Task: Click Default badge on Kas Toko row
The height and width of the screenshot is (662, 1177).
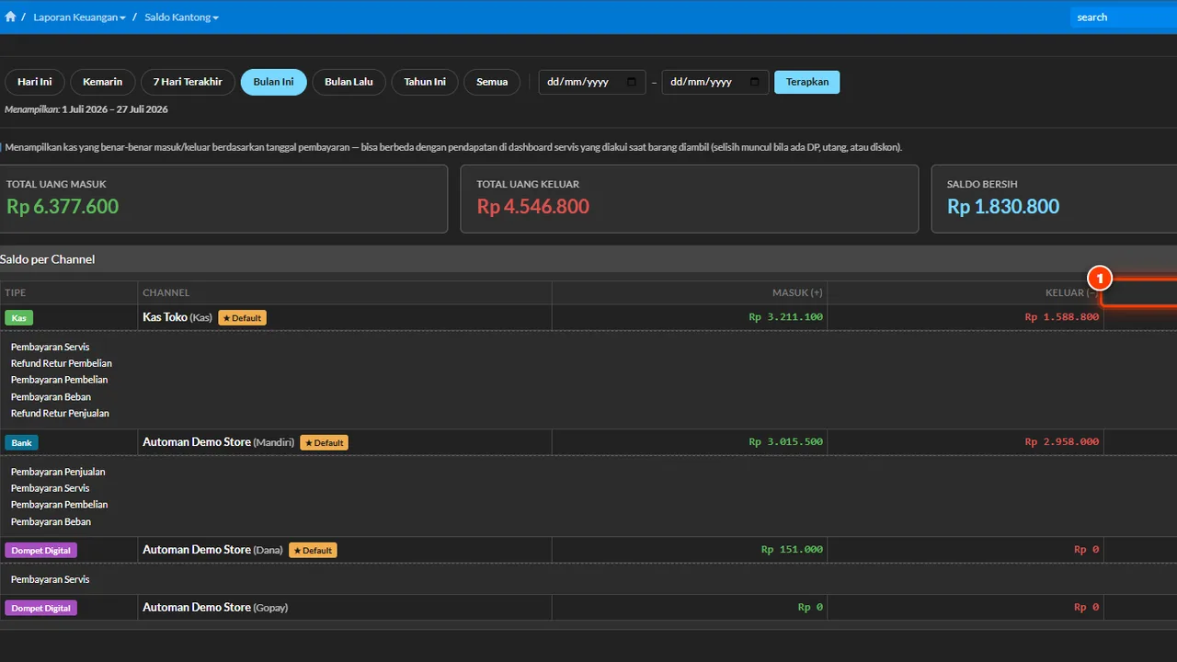Action: coord(243,317)
